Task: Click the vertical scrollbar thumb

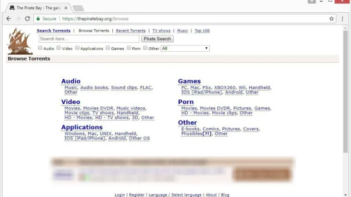Action: pos(345,91)
